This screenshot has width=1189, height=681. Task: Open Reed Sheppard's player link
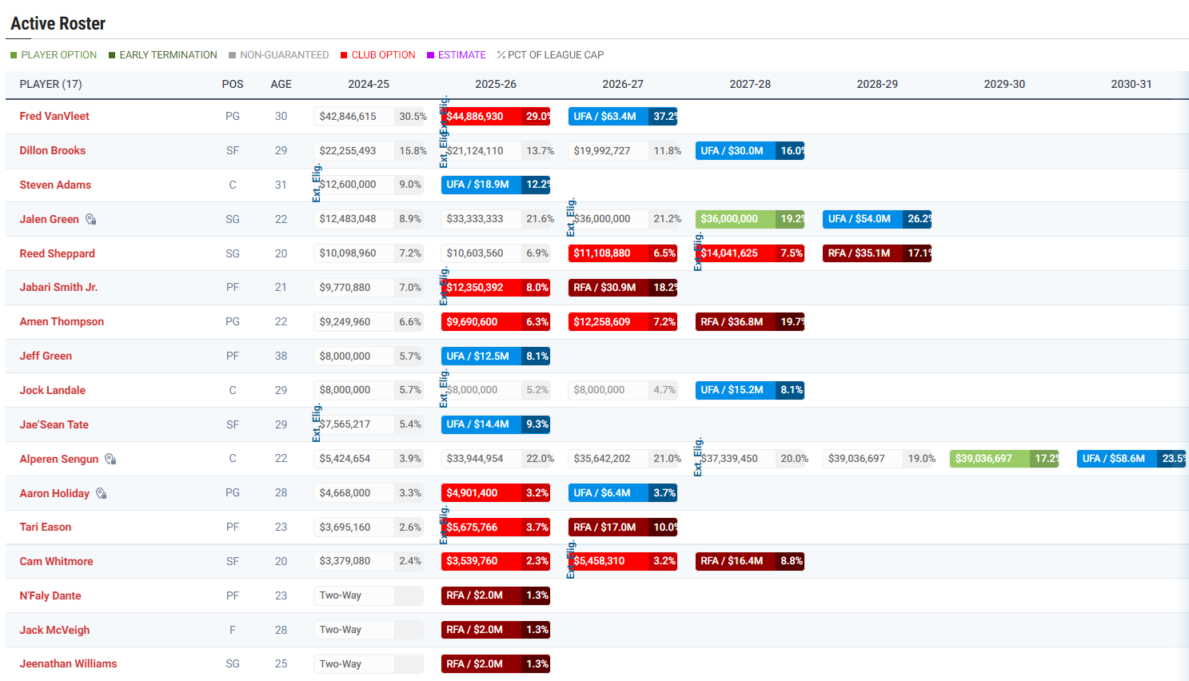(x=57, y=253)
